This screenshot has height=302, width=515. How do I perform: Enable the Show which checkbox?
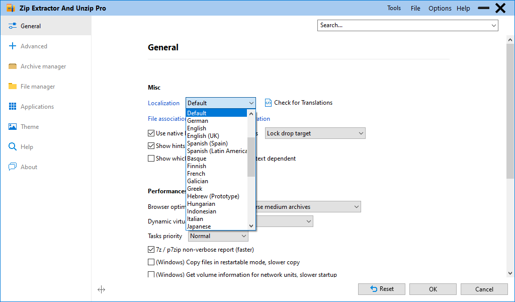151,159
